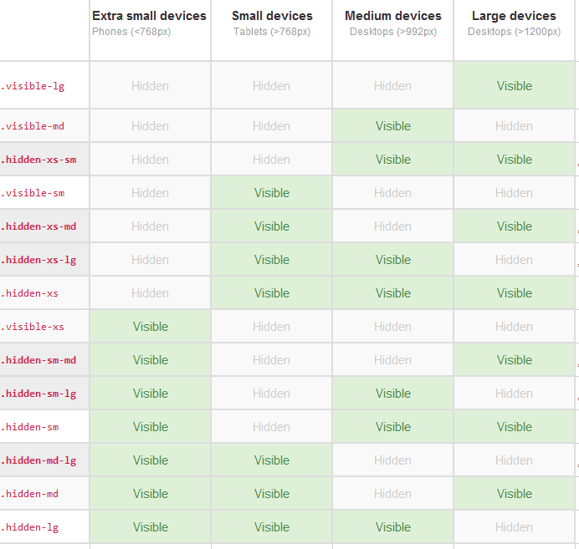The height and width of the screenshot is (549, 579).
Task: Click the .visible-sm row label
Action: [33, 193]
